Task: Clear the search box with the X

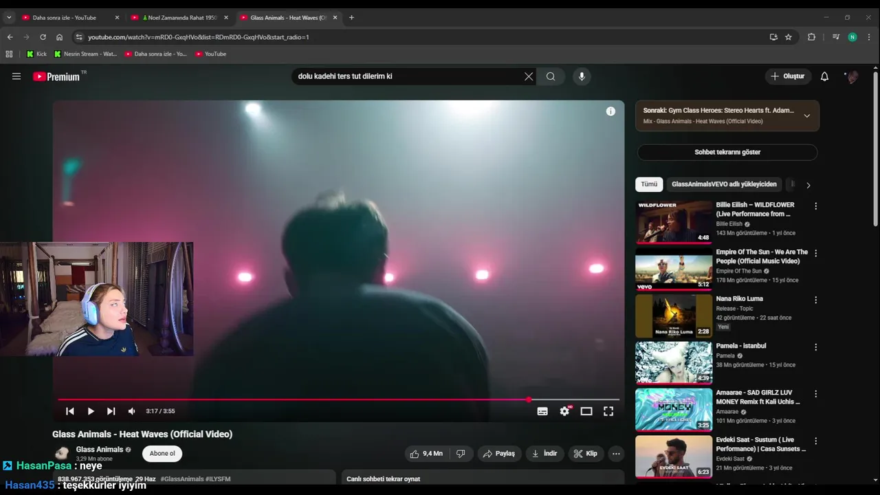Action: coord(529,76)
